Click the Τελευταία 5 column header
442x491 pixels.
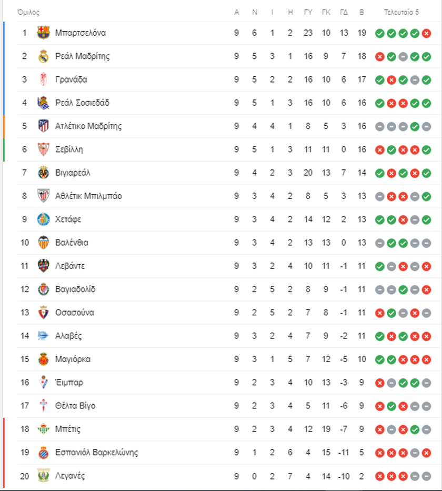[x=401, y=12]
